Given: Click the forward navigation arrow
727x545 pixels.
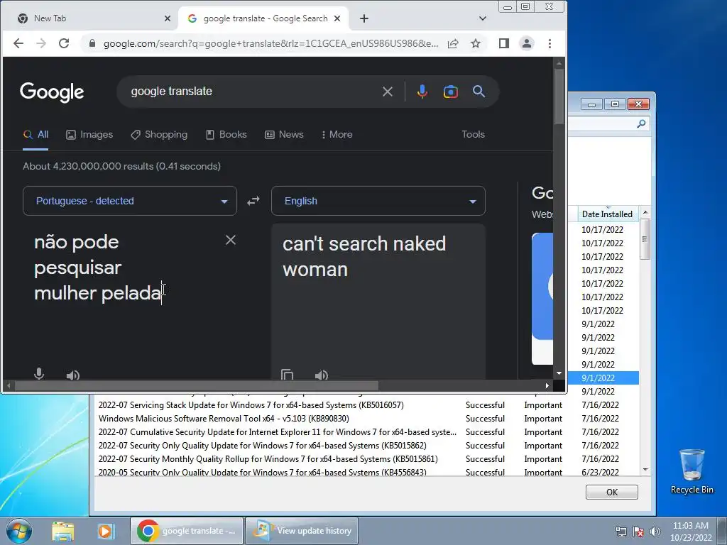Looking at the screenshot, I should point(41,43).
